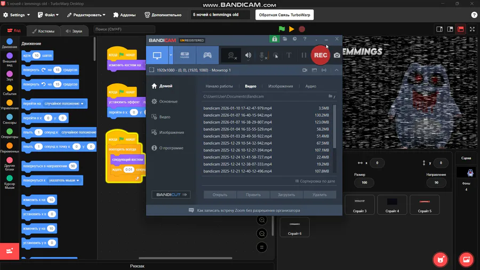The height and width of the screenshot is (270, 480).
Task: Start recording with the REC button
Action: pos(321,55)
